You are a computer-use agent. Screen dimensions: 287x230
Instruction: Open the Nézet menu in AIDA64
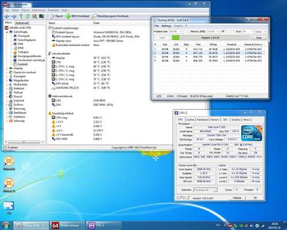(15, 10)
